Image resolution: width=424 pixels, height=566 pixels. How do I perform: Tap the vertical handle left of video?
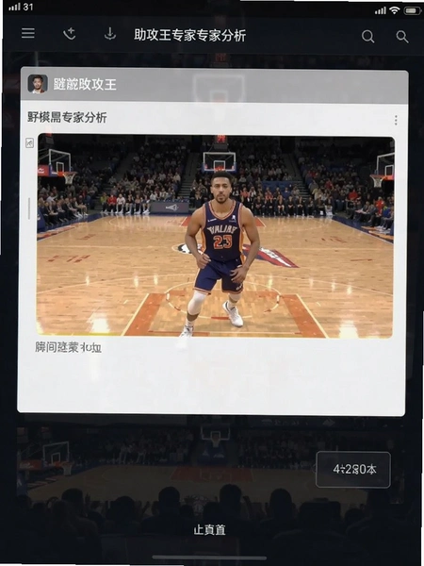(29, 208)
